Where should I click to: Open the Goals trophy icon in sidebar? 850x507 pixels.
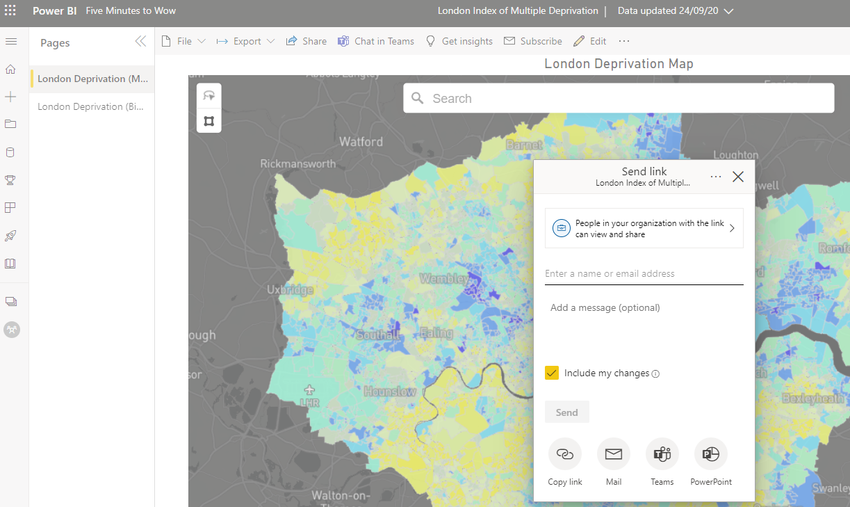(x=10, y=180)
